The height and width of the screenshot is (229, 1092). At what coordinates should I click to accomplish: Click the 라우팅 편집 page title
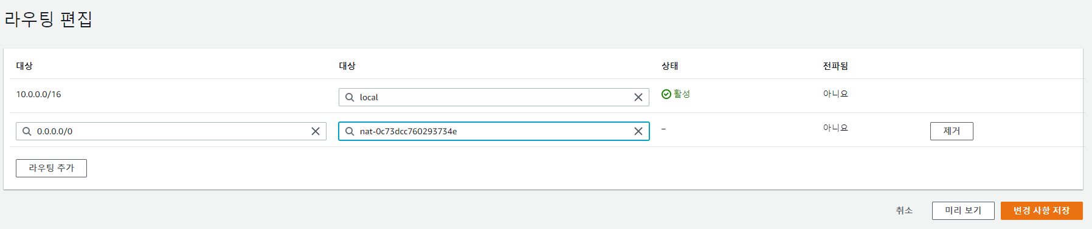pos(48,19)
